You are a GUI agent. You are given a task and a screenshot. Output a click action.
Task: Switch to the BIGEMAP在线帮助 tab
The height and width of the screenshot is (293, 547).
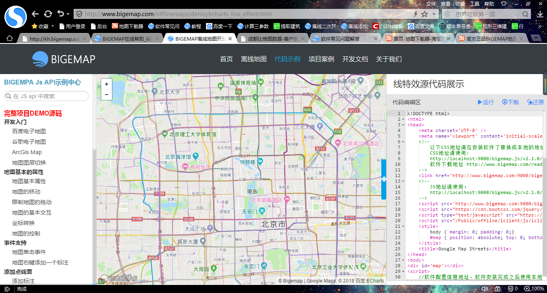tap(127, 39)
